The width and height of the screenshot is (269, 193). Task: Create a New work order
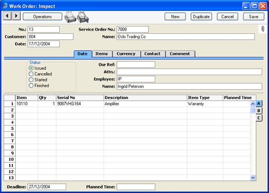(x=175, y=17)
